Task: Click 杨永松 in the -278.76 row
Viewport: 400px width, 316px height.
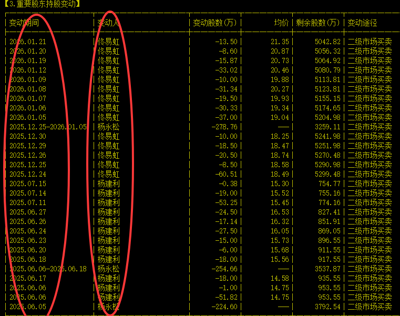Action: coord(108,127)
